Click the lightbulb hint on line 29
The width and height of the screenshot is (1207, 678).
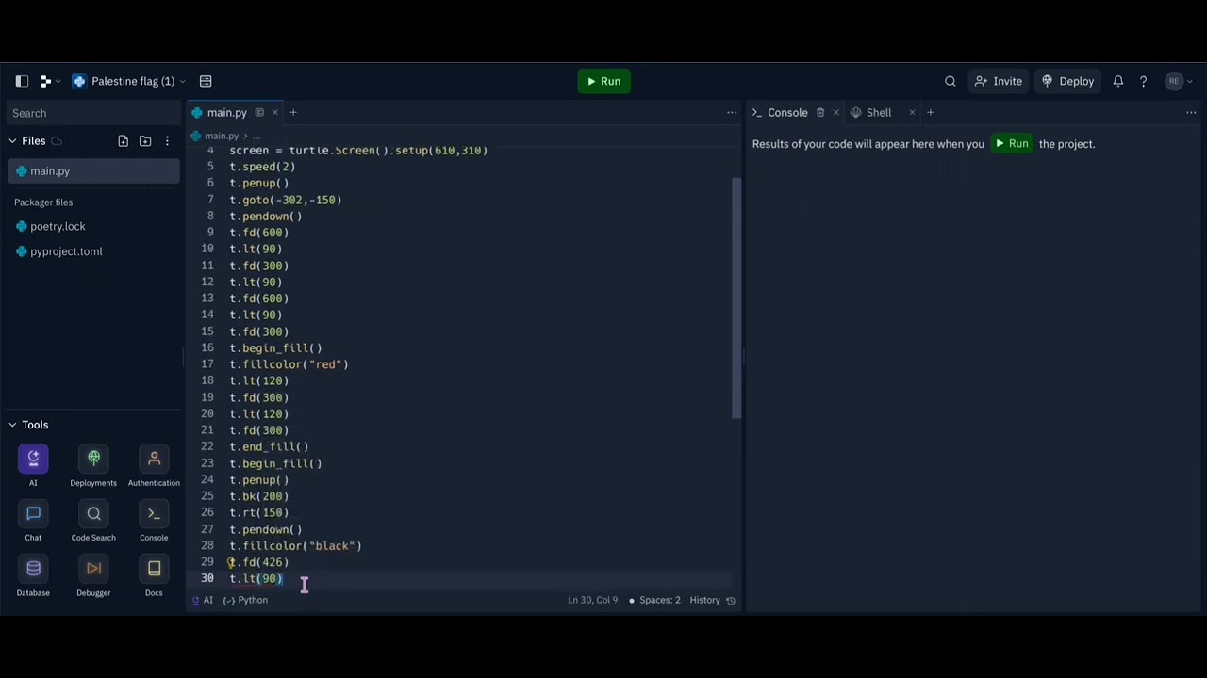pos(231,562)
